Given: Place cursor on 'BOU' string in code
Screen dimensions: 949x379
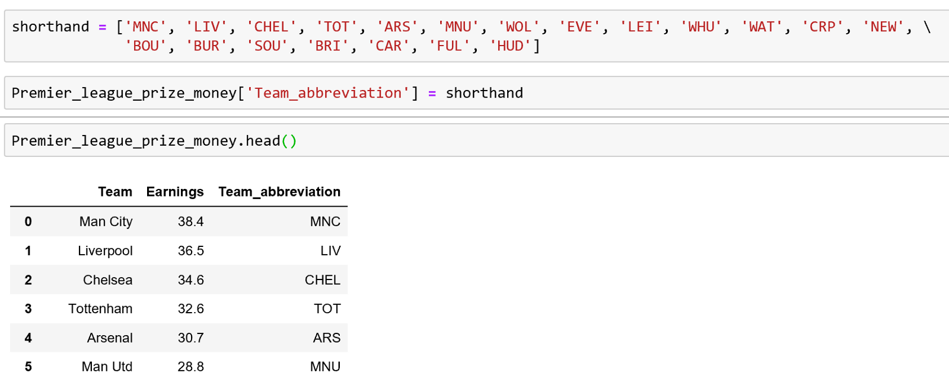Looking at the screenshot, I should 145,46.
